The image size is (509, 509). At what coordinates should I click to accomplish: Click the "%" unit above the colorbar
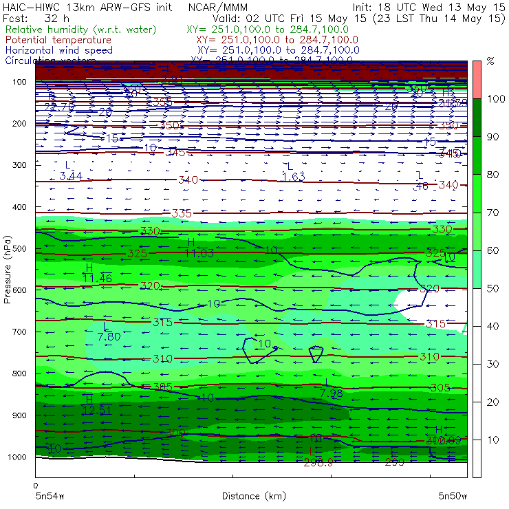pos(490,61)
